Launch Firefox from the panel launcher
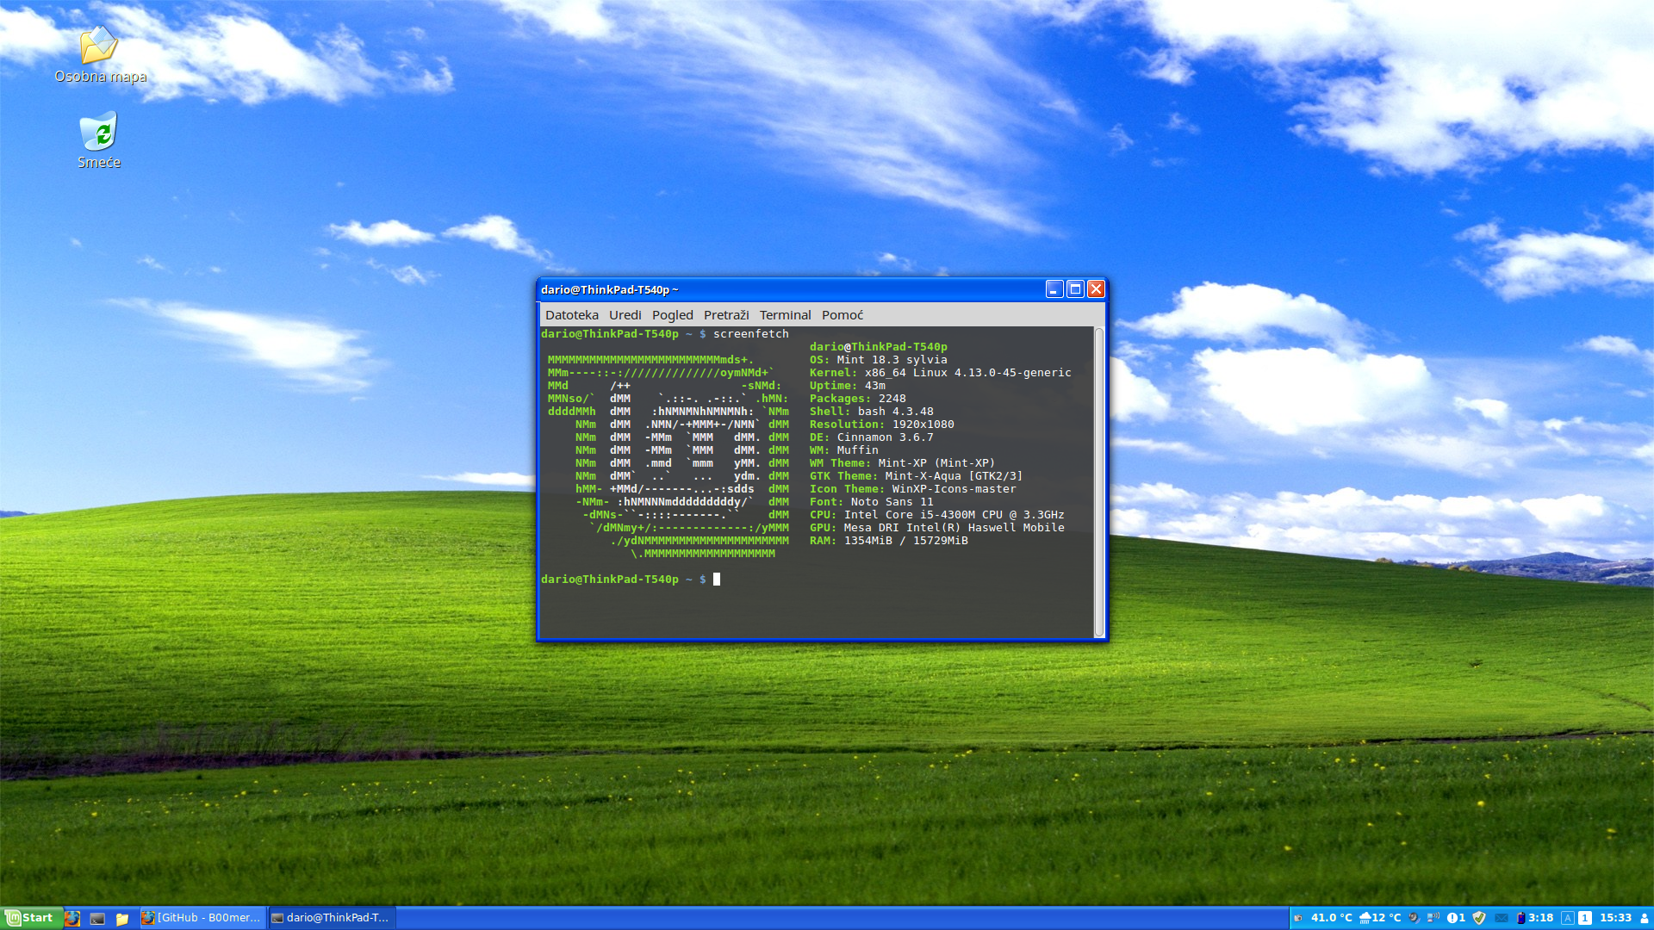Viewport: 1654px width, 930px height. click(x=72, y=918)
